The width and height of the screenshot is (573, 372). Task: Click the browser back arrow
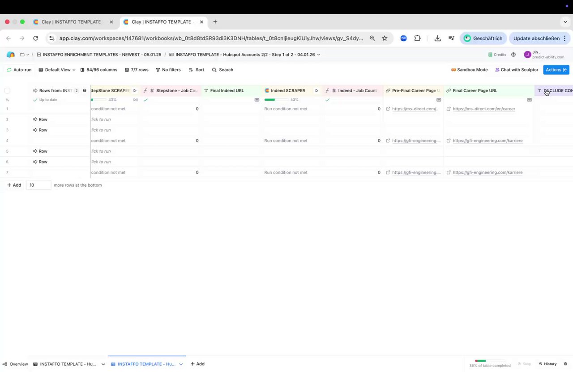point(8,38)
